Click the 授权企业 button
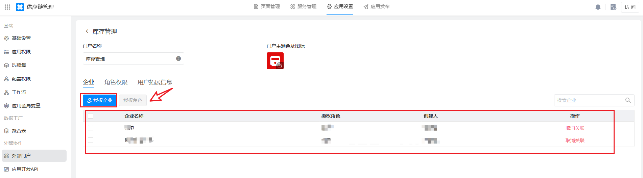 point(100,100)
